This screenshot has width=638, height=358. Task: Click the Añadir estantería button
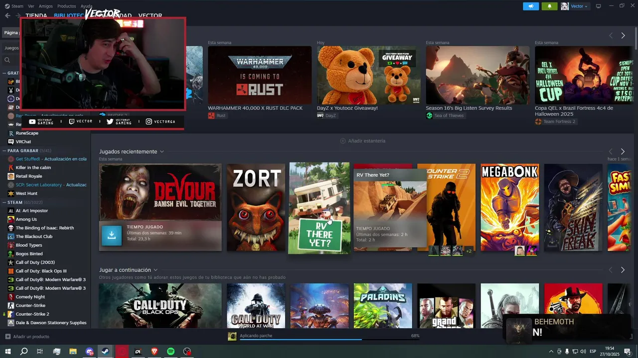363,141
